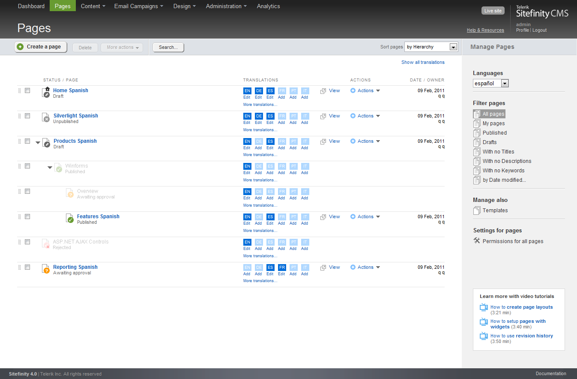Click the Create a page button
The height and width of the screenshot is (379, 577).
coord(41,47)
